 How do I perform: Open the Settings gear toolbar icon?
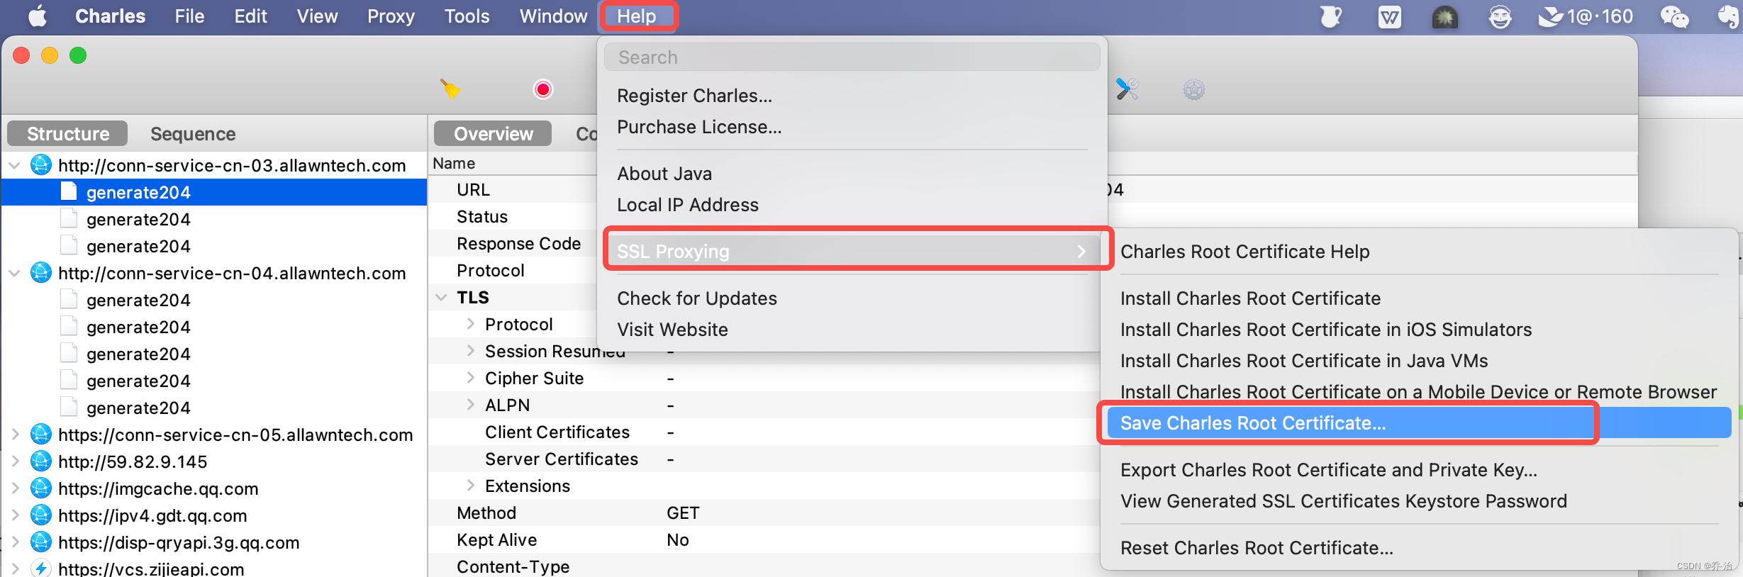click(x=1194, y=89)
